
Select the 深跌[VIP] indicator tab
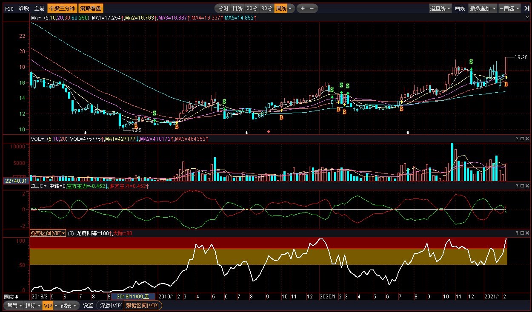(111, 305)
